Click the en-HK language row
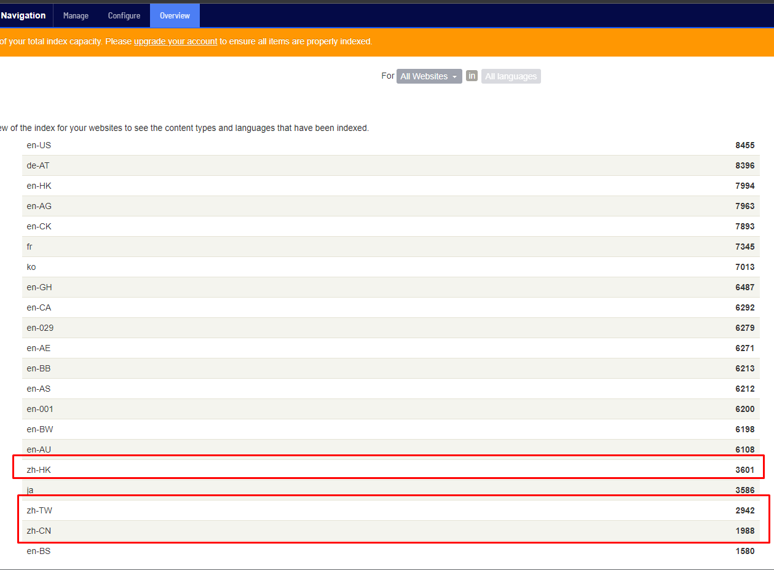774x570 pixels. coord(39,186)
